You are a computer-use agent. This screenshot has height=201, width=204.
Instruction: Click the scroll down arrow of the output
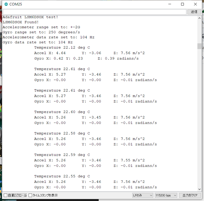(x=199, y=189)
